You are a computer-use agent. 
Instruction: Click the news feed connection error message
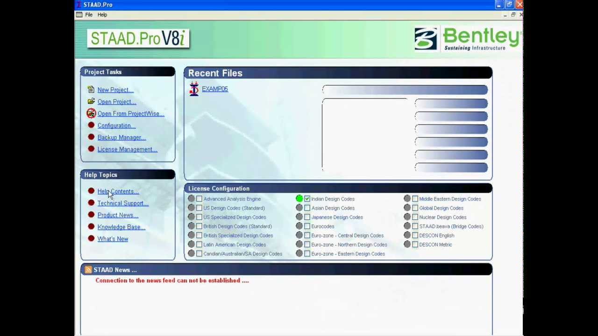tap(172, 280)
